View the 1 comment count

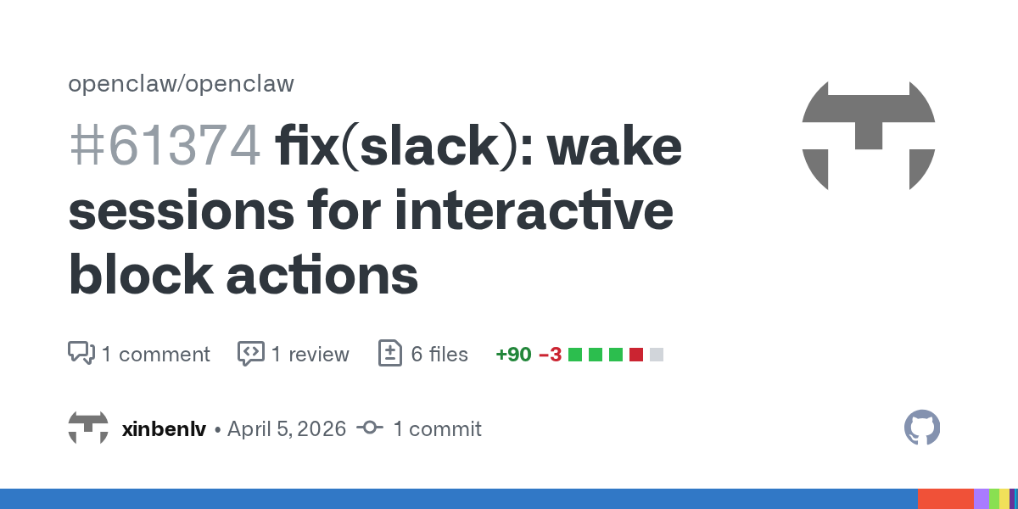pyautogui.click(x=155, y=354)
